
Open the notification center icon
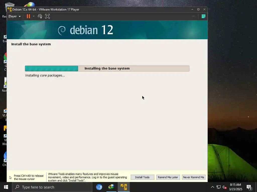click(x=249, y=187)
